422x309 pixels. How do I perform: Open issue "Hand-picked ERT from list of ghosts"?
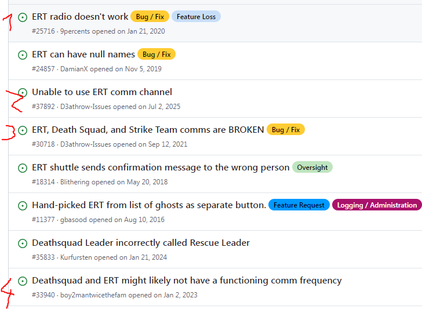coord(148,205)
